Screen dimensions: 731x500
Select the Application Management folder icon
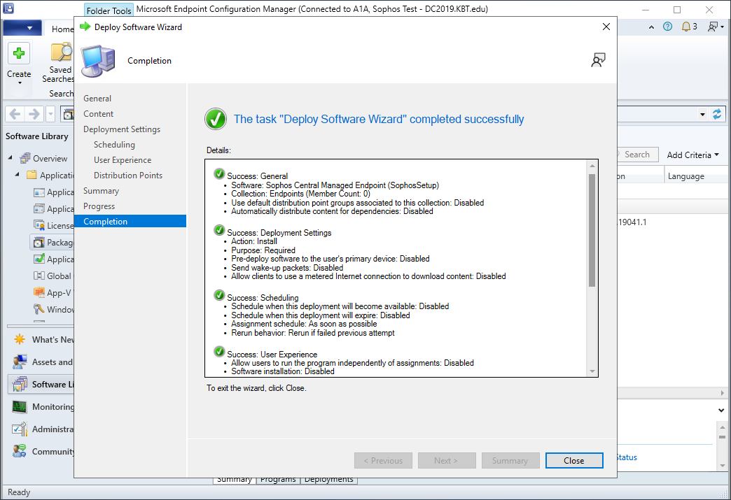click(x=32, y=175)
